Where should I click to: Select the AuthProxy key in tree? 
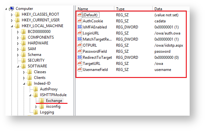(x=49, y=89)
